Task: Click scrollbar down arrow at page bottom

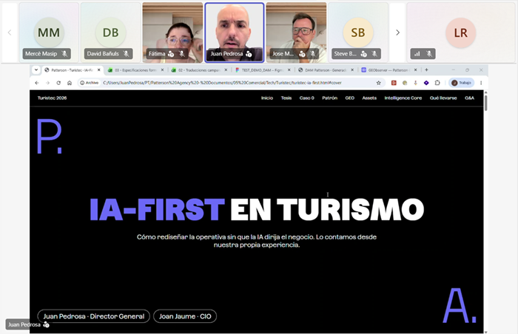Action: coord(485,332)
